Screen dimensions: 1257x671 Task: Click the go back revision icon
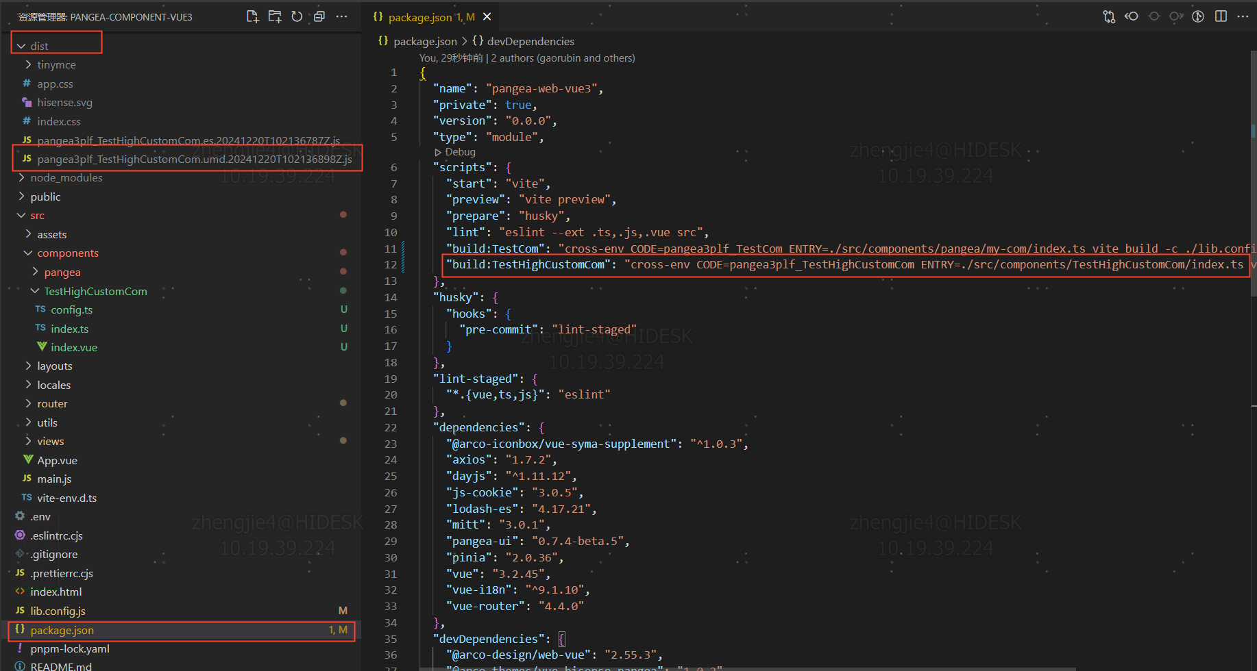1132,16
